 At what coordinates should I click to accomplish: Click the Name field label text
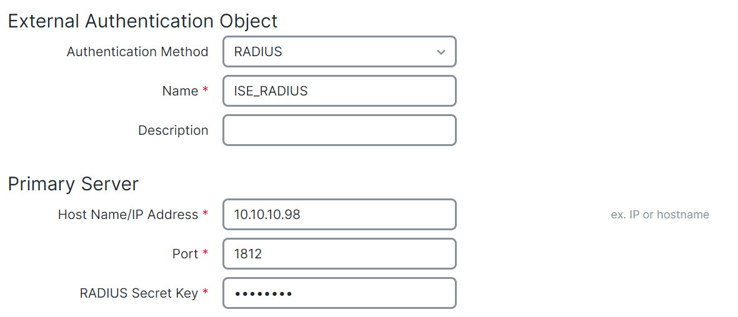click(x=180, y=91)
